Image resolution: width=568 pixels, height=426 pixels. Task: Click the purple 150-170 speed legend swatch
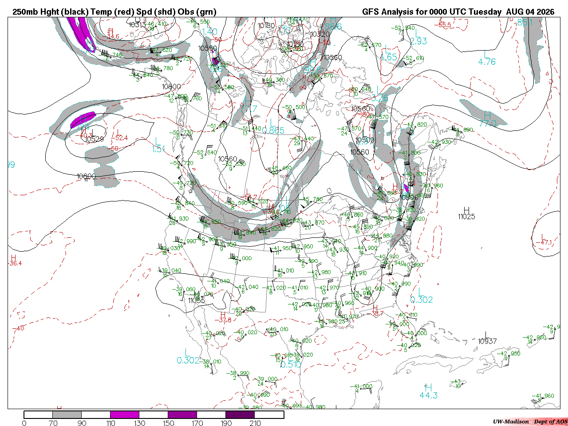click(x=182, y=414)
